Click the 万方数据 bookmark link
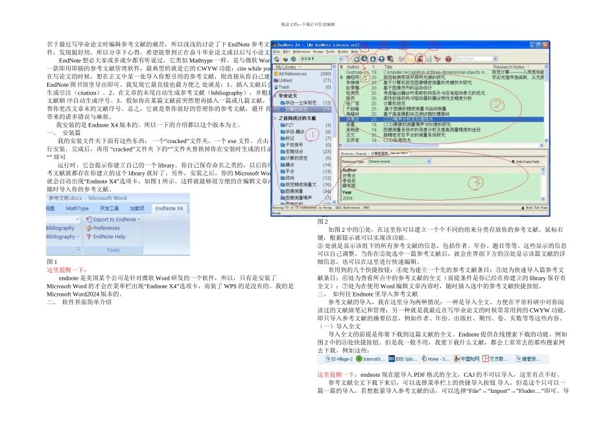 pyautogui.click(x=495, y=359)
